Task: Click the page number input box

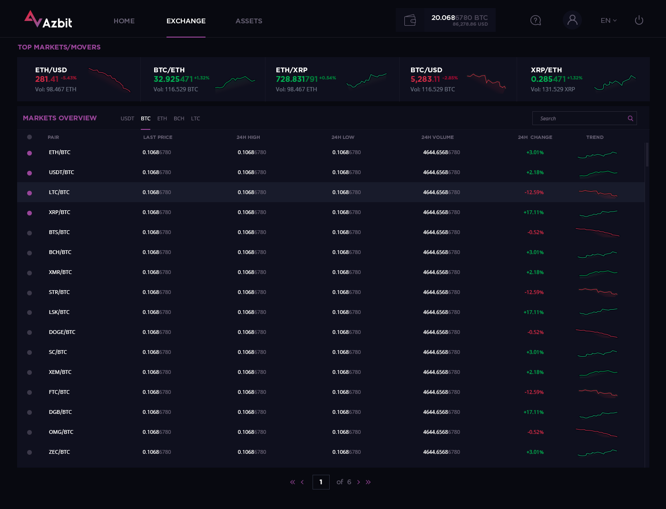Action: point(321,482)
